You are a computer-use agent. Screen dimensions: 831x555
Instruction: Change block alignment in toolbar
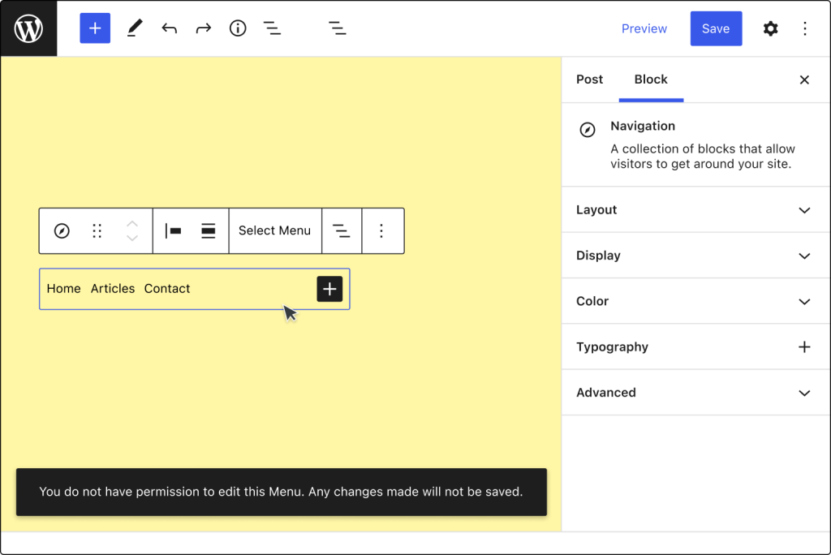(209, 230)
